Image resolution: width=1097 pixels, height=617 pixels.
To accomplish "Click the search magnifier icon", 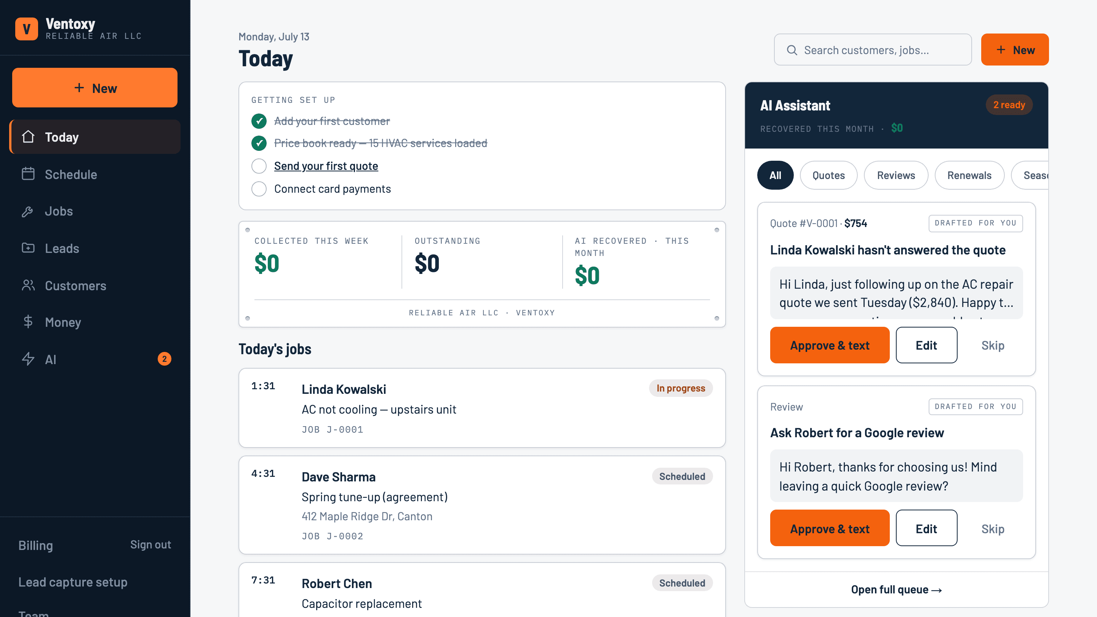I will (x=792, y=50).
